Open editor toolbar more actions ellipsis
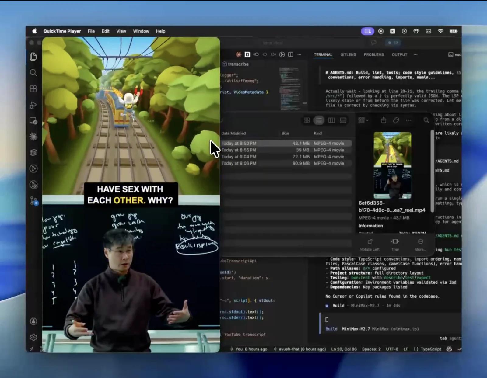 [x=300, y=54]
